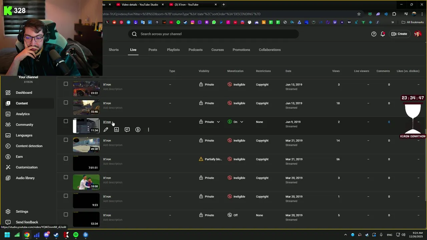
Task: Open the Promotions tab
Action: pos(241,50)
